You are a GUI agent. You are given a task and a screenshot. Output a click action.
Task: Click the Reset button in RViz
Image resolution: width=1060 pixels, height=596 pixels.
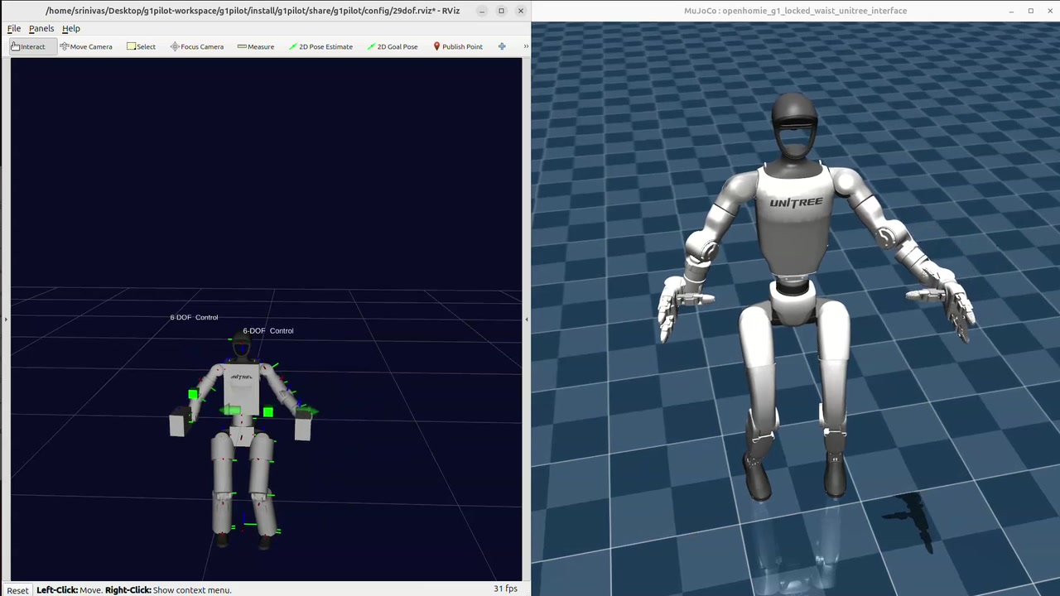click(x=17, y=590)
